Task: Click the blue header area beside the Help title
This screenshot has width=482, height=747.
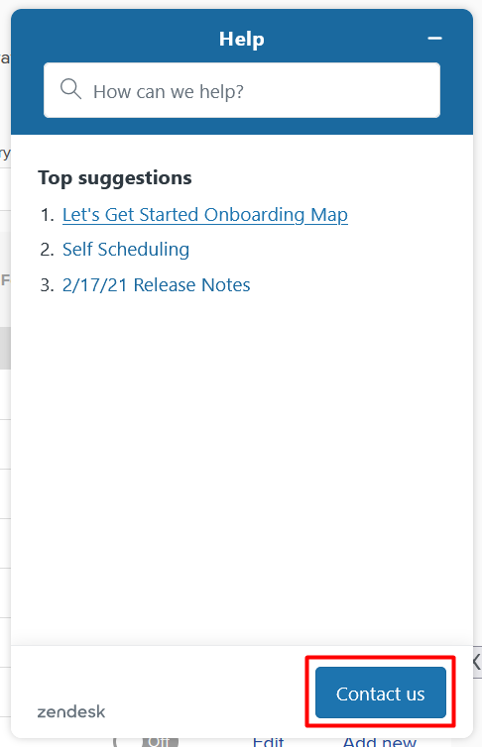Action: coord(119,36)
